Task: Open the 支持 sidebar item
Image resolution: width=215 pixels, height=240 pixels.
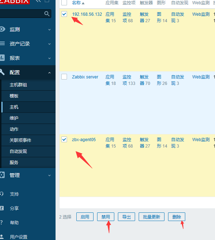Action: click(x=14, y=194)
